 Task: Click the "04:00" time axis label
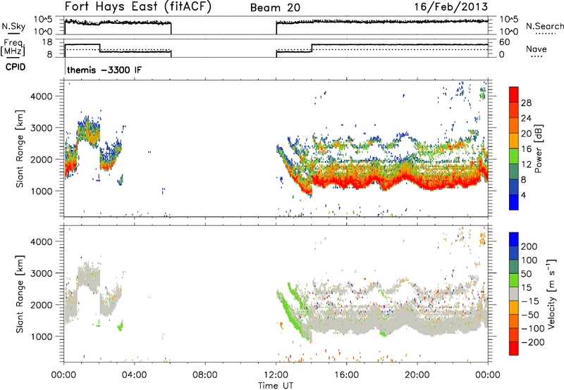pyautogui.click(x=134, y=375)
